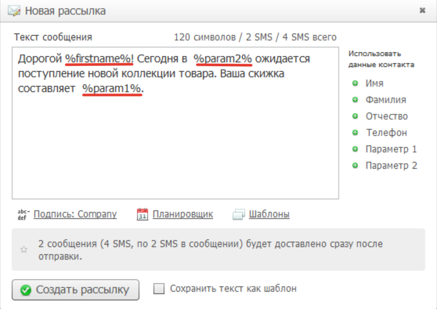The image size is (437, 309).
Task: Click the star icon in info panel
Action: tap(23, 249)
